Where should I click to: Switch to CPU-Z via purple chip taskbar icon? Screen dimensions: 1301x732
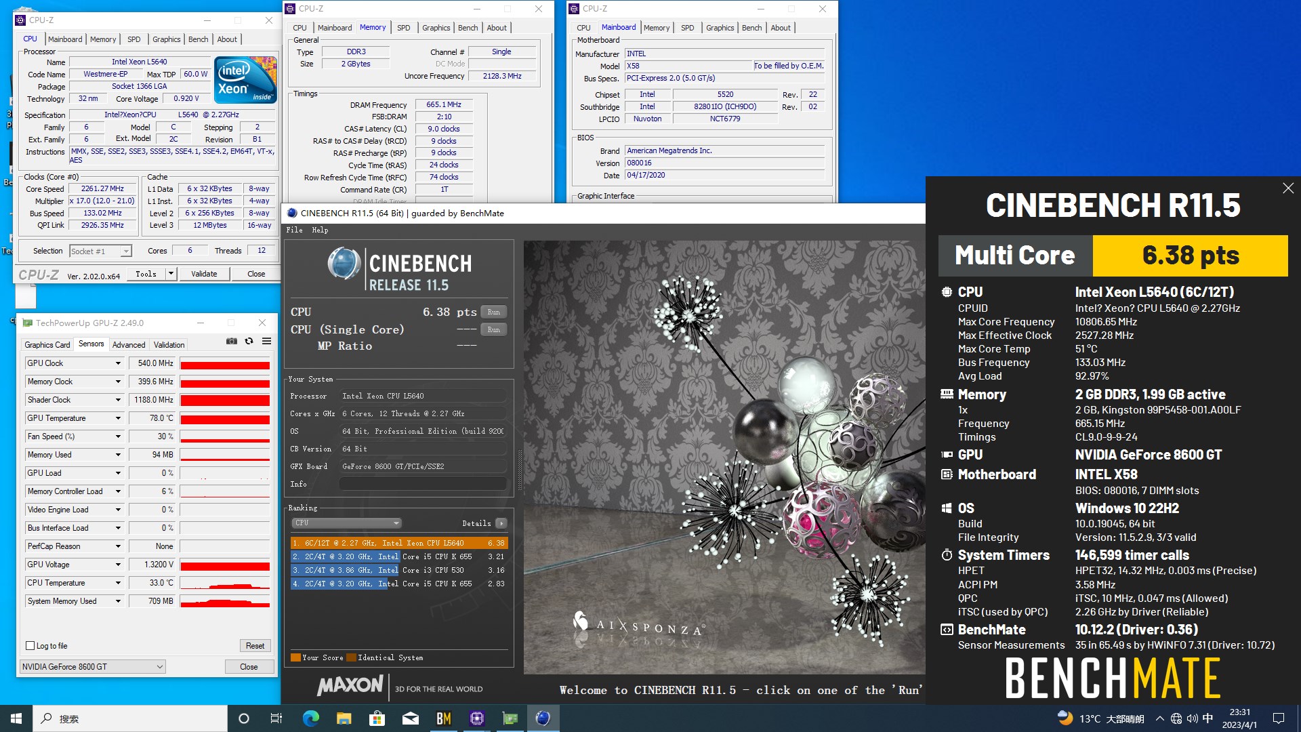coord(477,718)
